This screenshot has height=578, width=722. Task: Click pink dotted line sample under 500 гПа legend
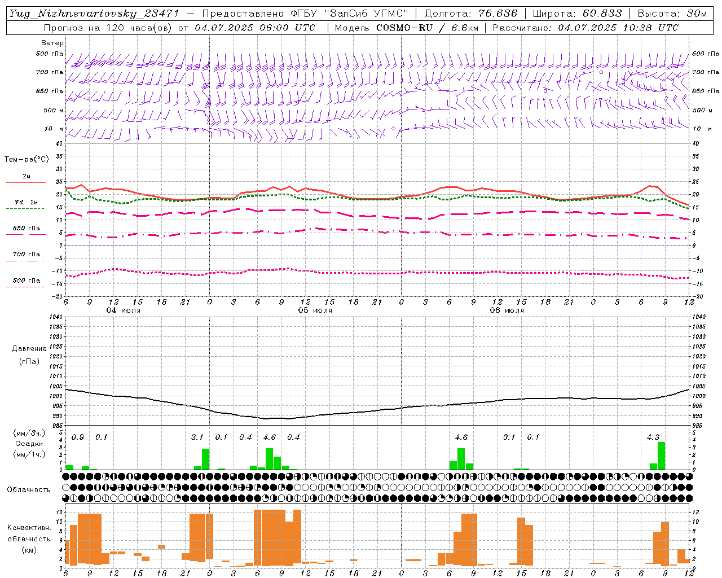coord(25,287)
